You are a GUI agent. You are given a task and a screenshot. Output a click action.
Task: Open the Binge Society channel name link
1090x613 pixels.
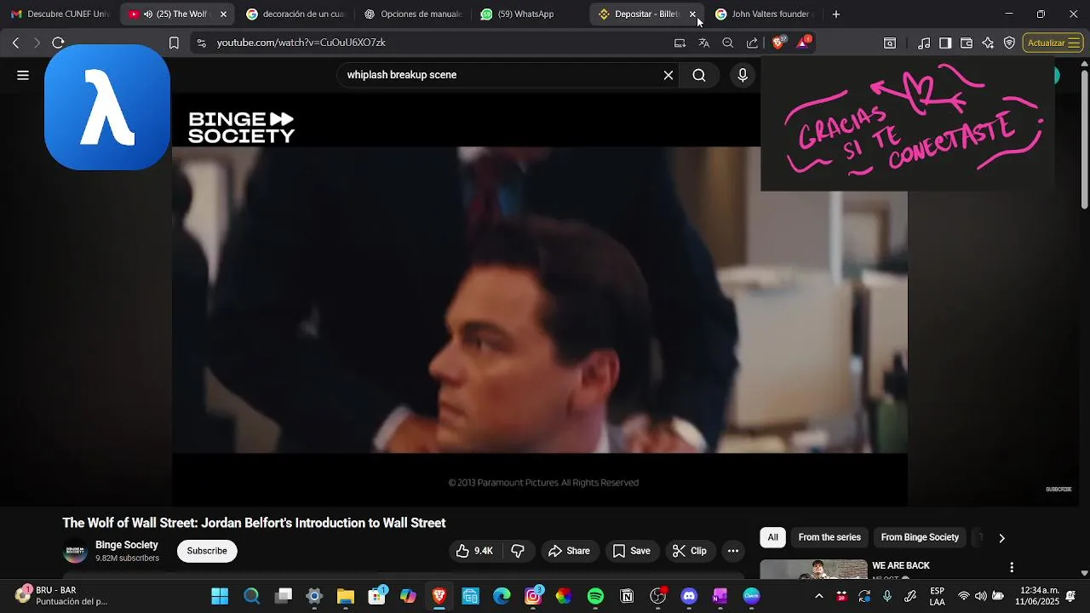click(x=127, y=545)
